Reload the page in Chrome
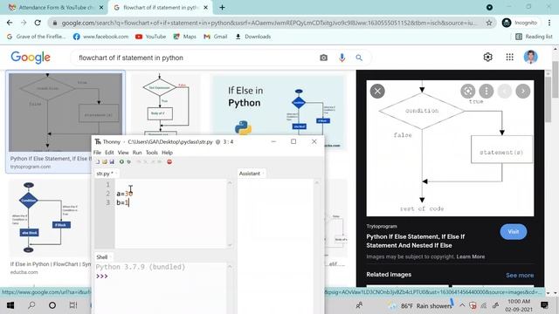 [x=38, y=23]
